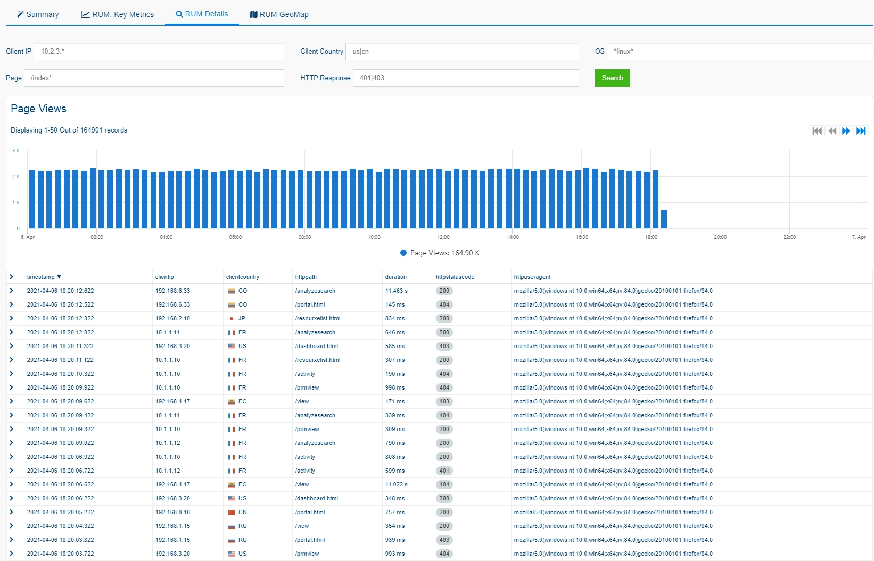
Task: Expand the /resourxelist.html row from JP
Action: coord(11,318)
